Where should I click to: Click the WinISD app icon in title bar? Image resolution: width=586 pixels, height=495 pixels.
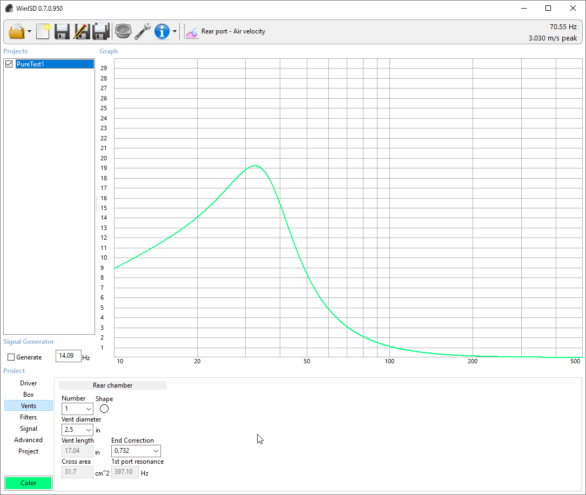coord(9,8)
